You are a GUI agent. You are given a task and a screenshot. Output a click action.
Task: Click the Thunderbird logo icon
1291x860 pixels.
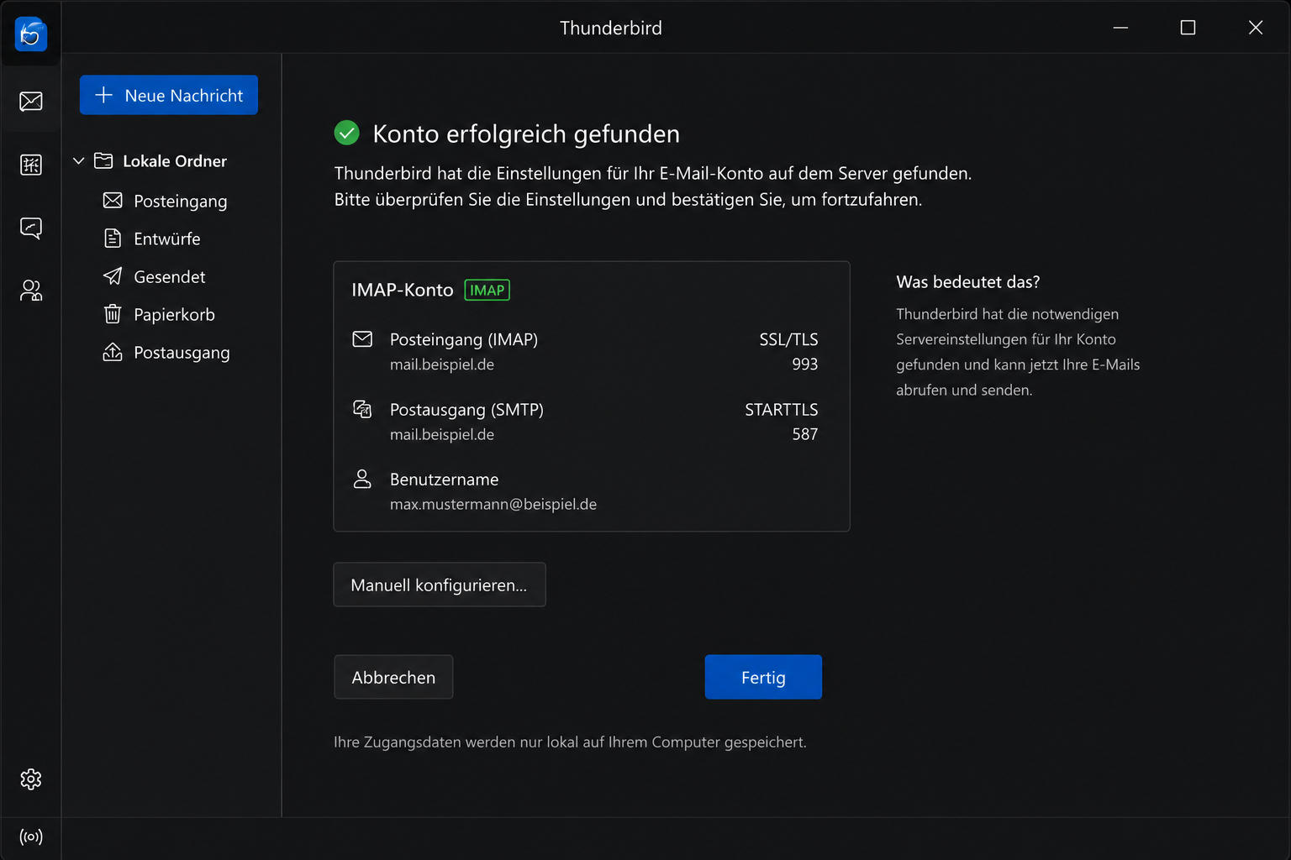pyautogui.click(x=31, y=34)
